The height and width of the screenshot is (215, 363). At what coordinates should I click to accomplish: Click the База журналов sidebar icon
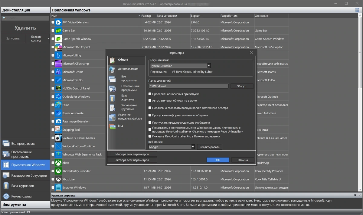click(6, 186)
